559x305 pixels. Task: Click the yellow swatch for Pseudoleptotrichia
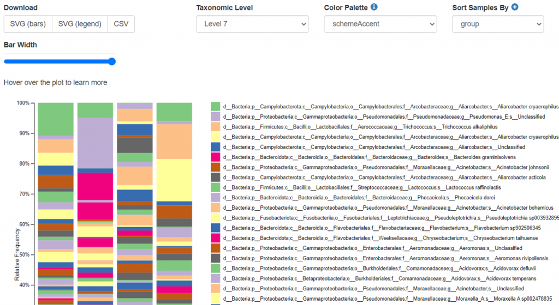coord(215,218)
